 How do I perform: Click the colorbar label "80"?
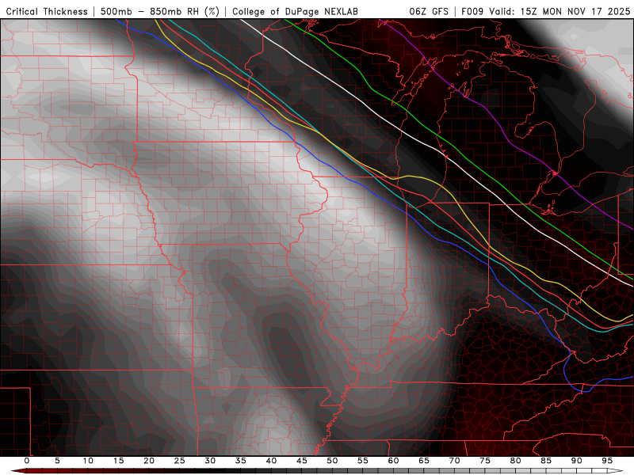(x=516, y=461)
